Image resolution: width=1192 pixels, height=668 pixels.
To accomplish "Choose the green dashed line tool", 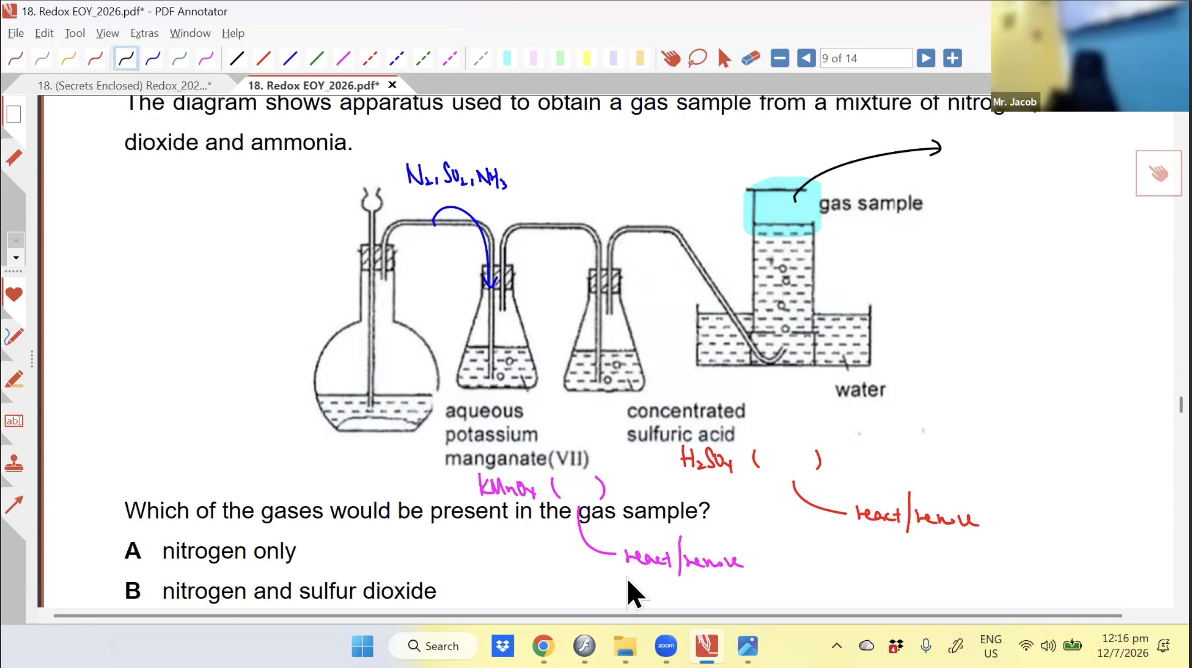I will (423, 59).
